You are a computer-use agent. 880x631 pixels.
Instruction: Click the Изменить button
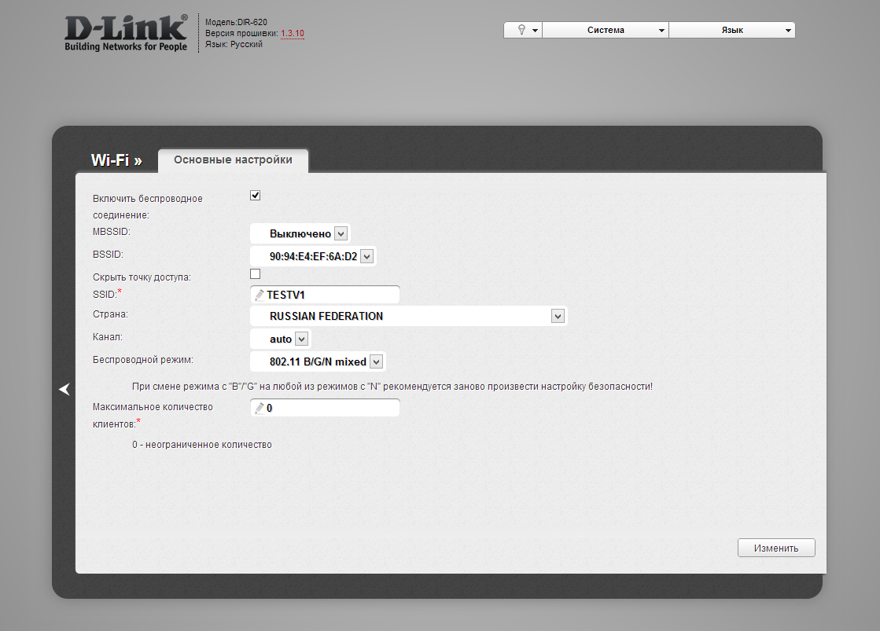tap(776, 548)
